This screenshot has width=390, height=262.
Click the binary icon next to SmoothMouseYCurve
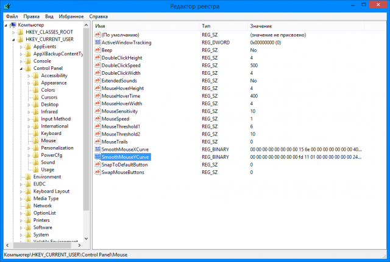(97, 157)
